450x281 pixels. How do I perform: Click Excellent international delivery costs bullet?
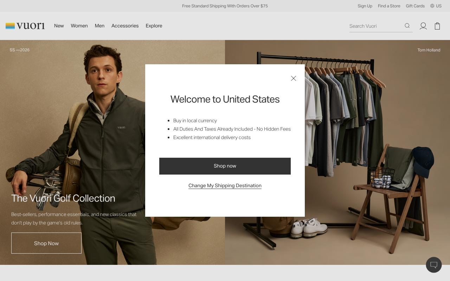212,137
